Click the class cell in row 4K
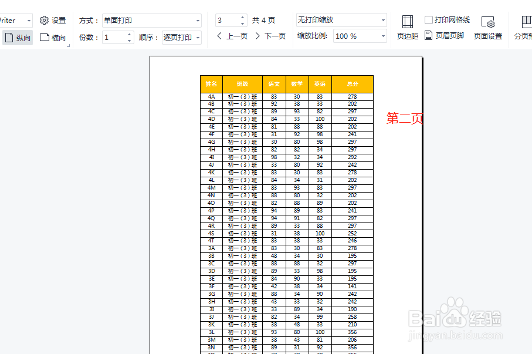532x354 pixels. click(243, 173)
